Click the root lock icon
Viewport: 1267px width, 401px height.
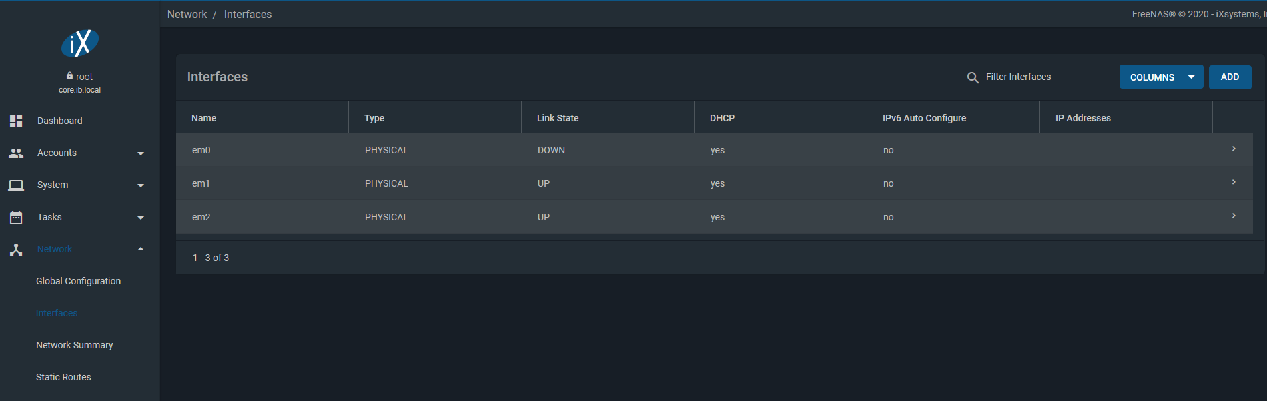tap(69, 76)
